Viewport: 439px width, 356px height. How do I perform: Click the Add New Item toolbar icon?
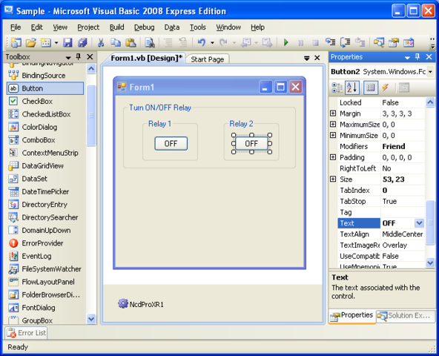(x=46, y=42)
